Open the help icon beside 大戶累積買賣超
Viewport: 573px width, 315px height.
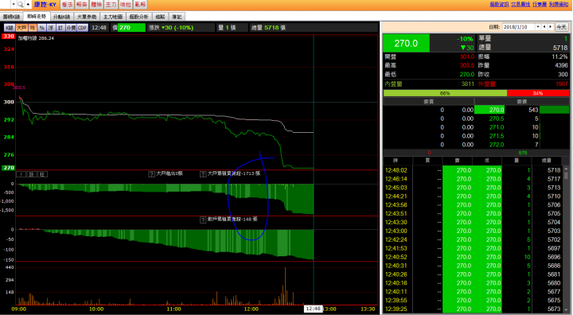pos(203,174)
